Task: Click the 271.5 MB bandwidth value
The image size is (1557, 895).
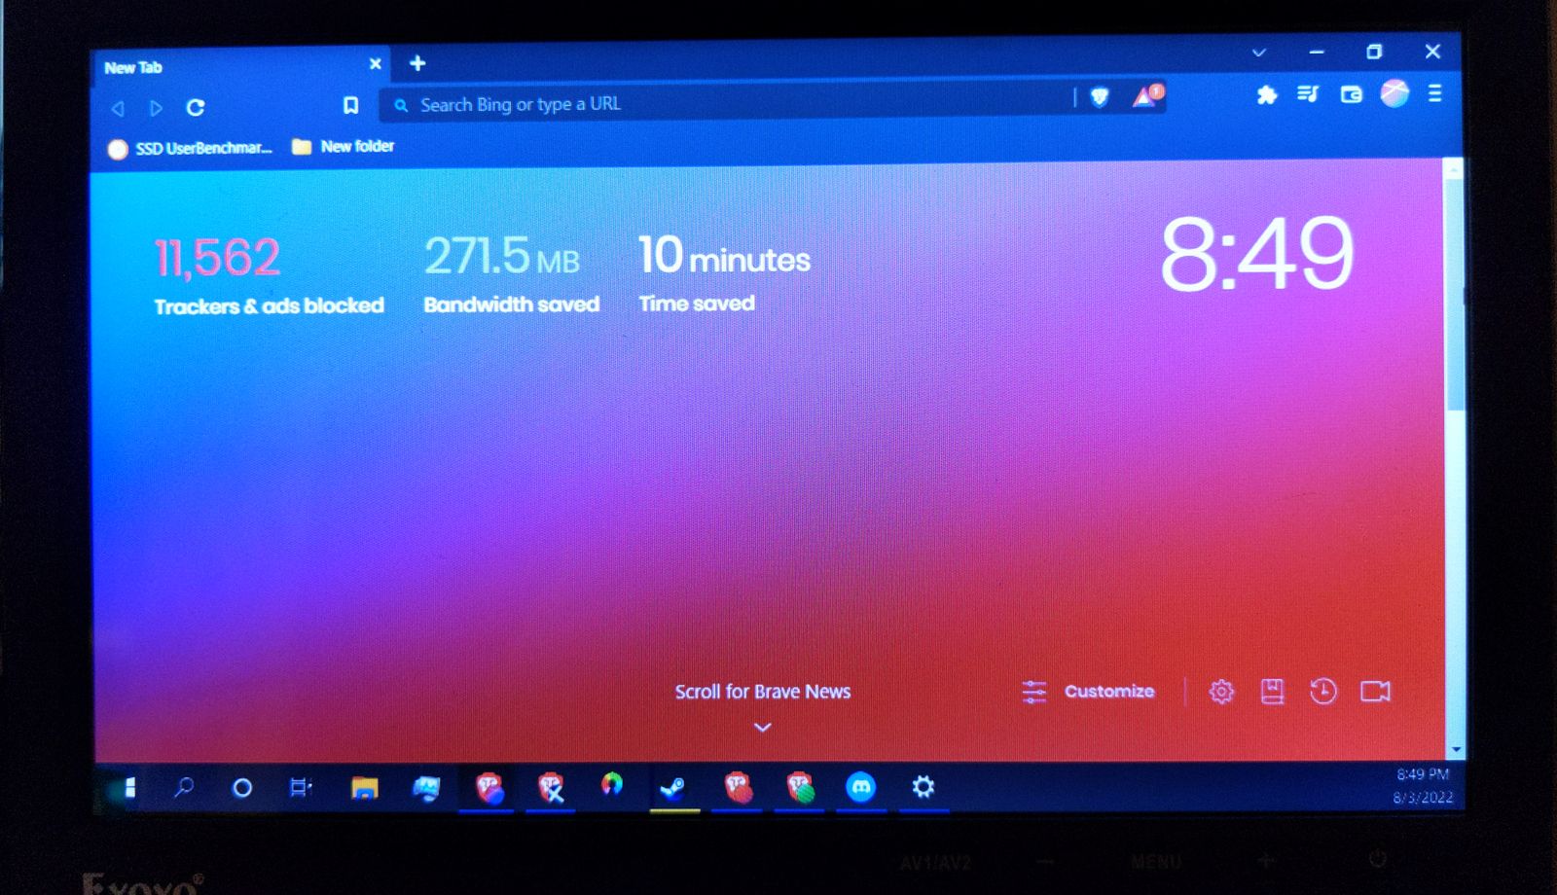Action: coord(501,257)
